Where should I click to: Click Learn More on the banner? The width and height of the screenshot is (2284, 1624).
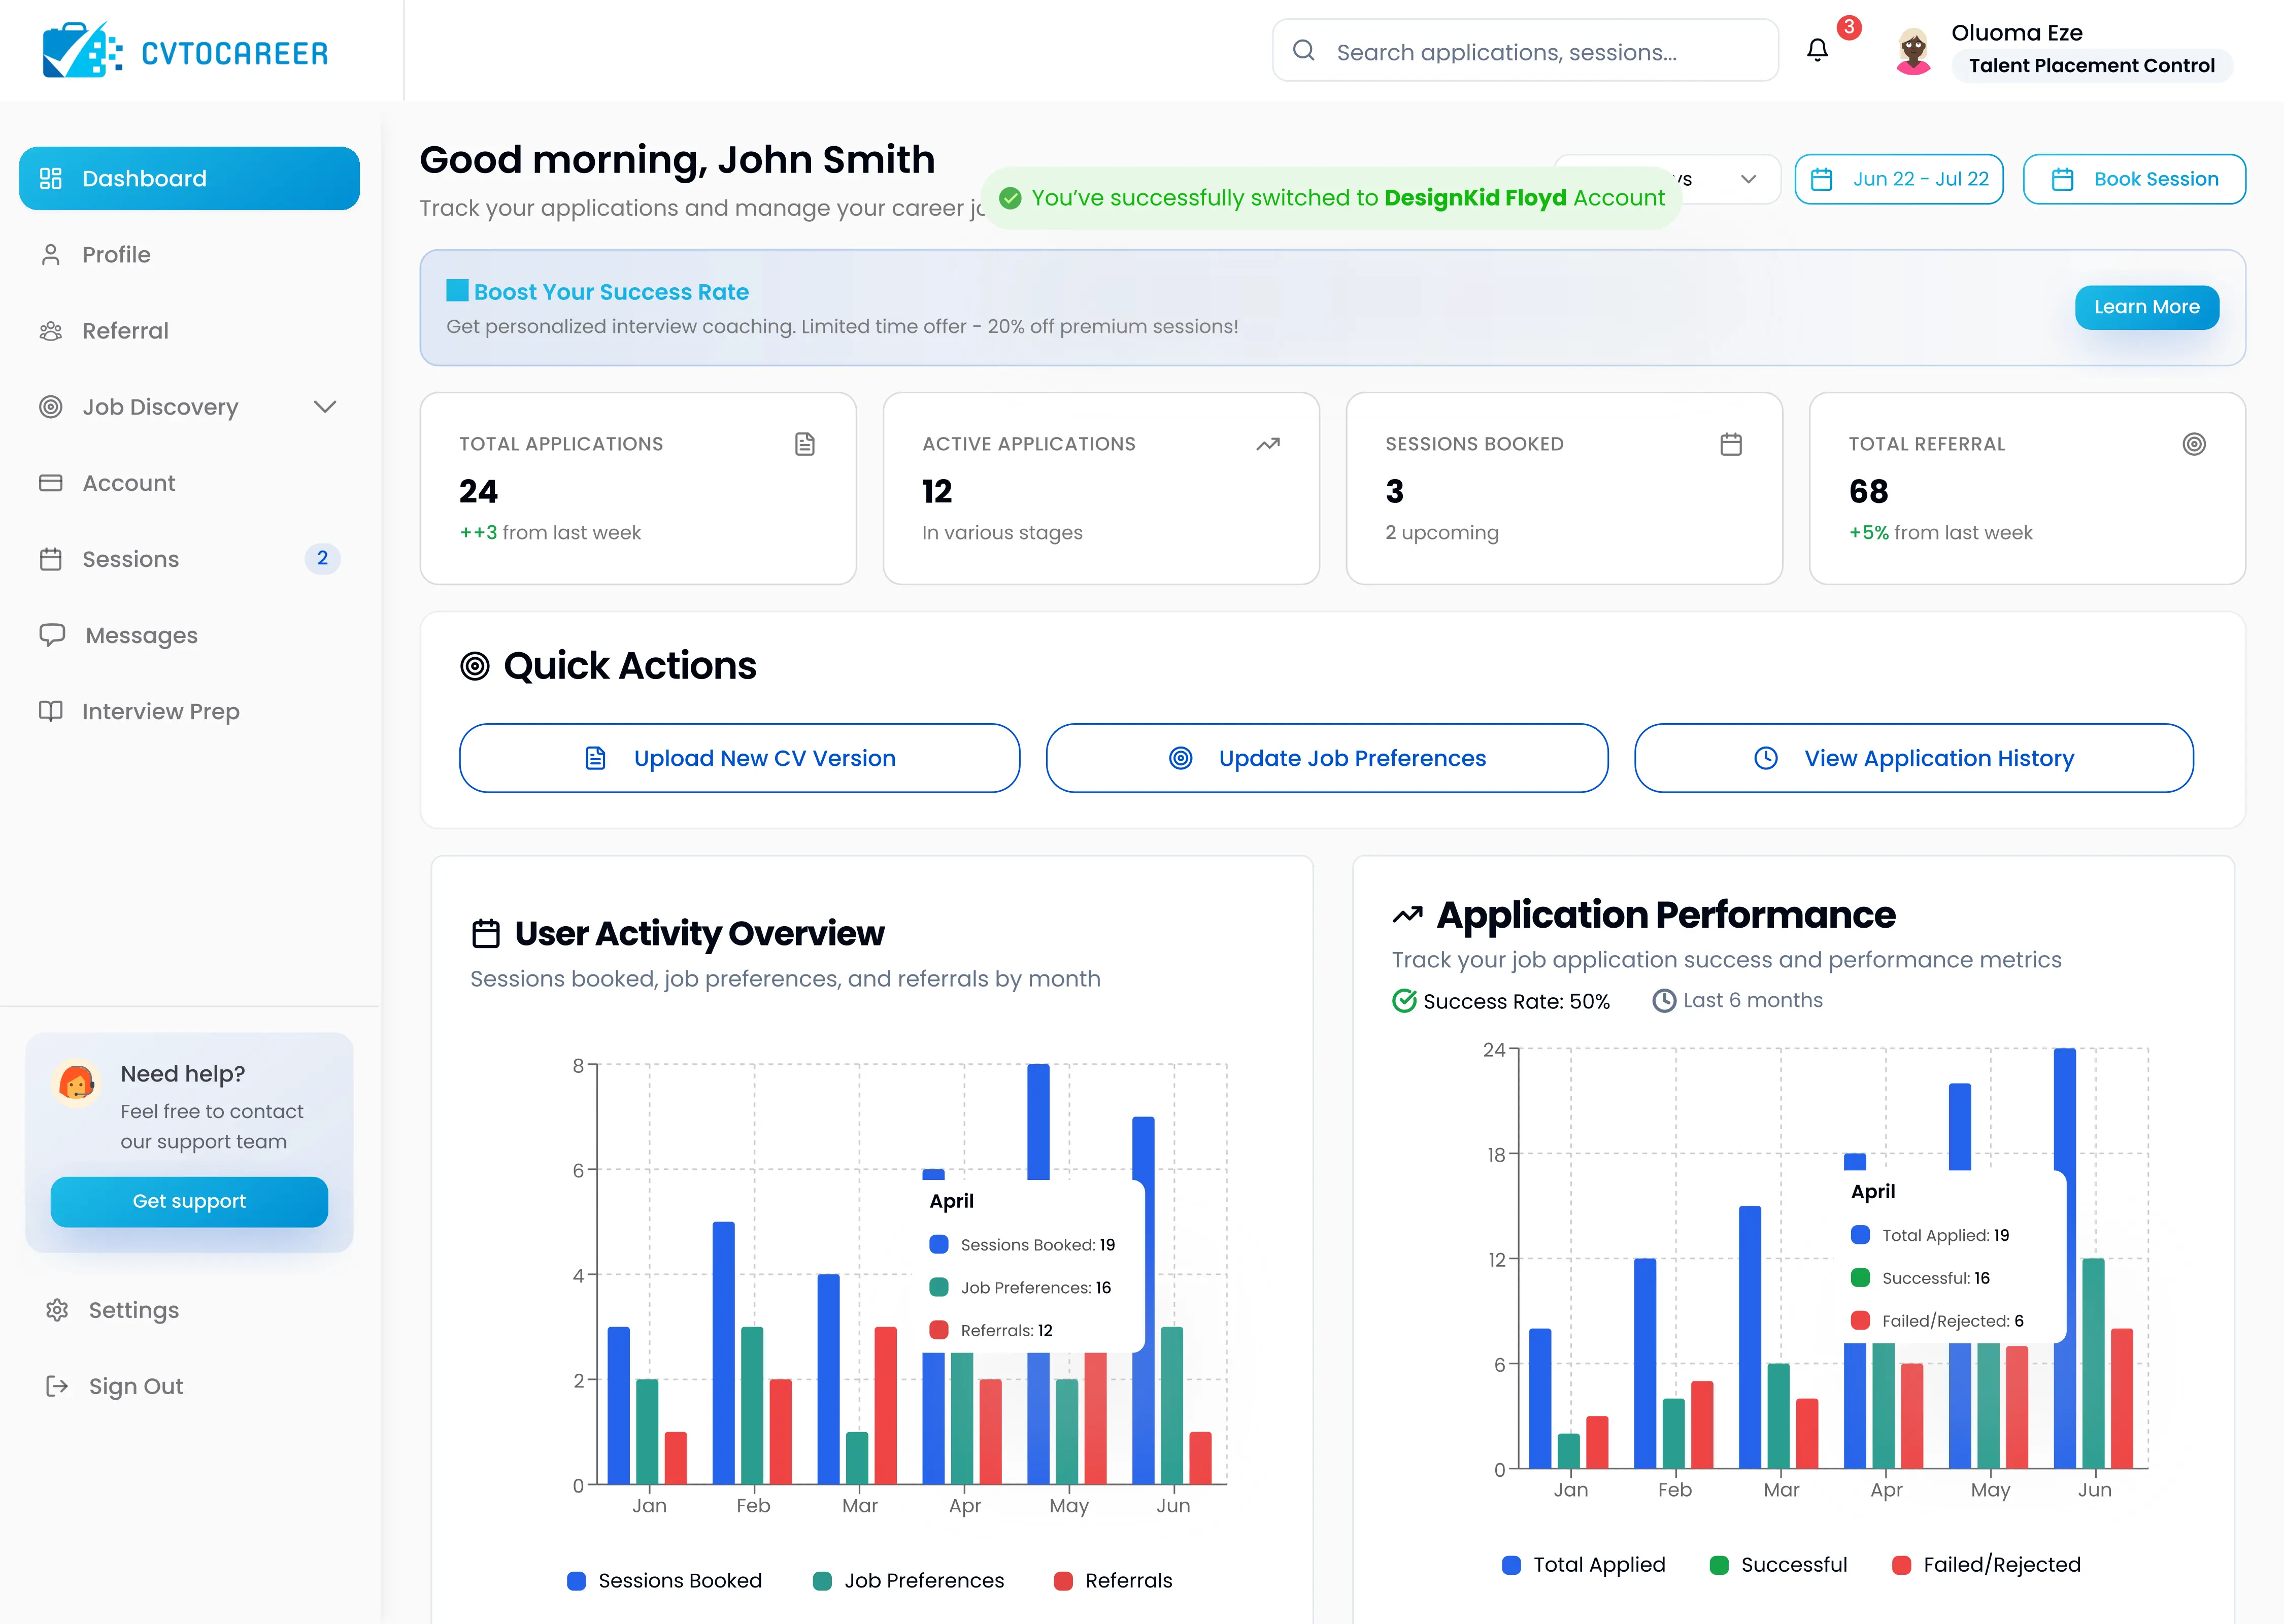tap(2147, 307)
